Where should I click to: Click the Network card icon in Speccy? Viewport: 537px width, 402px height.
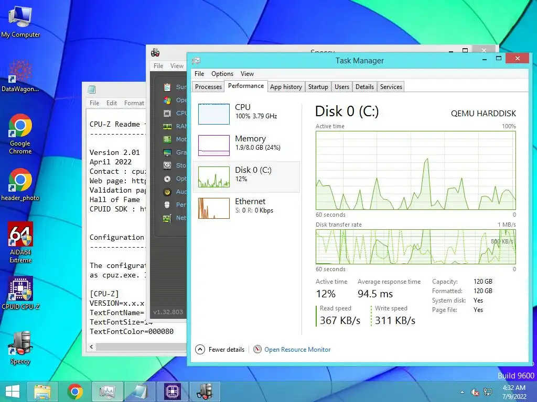[167, 218]
